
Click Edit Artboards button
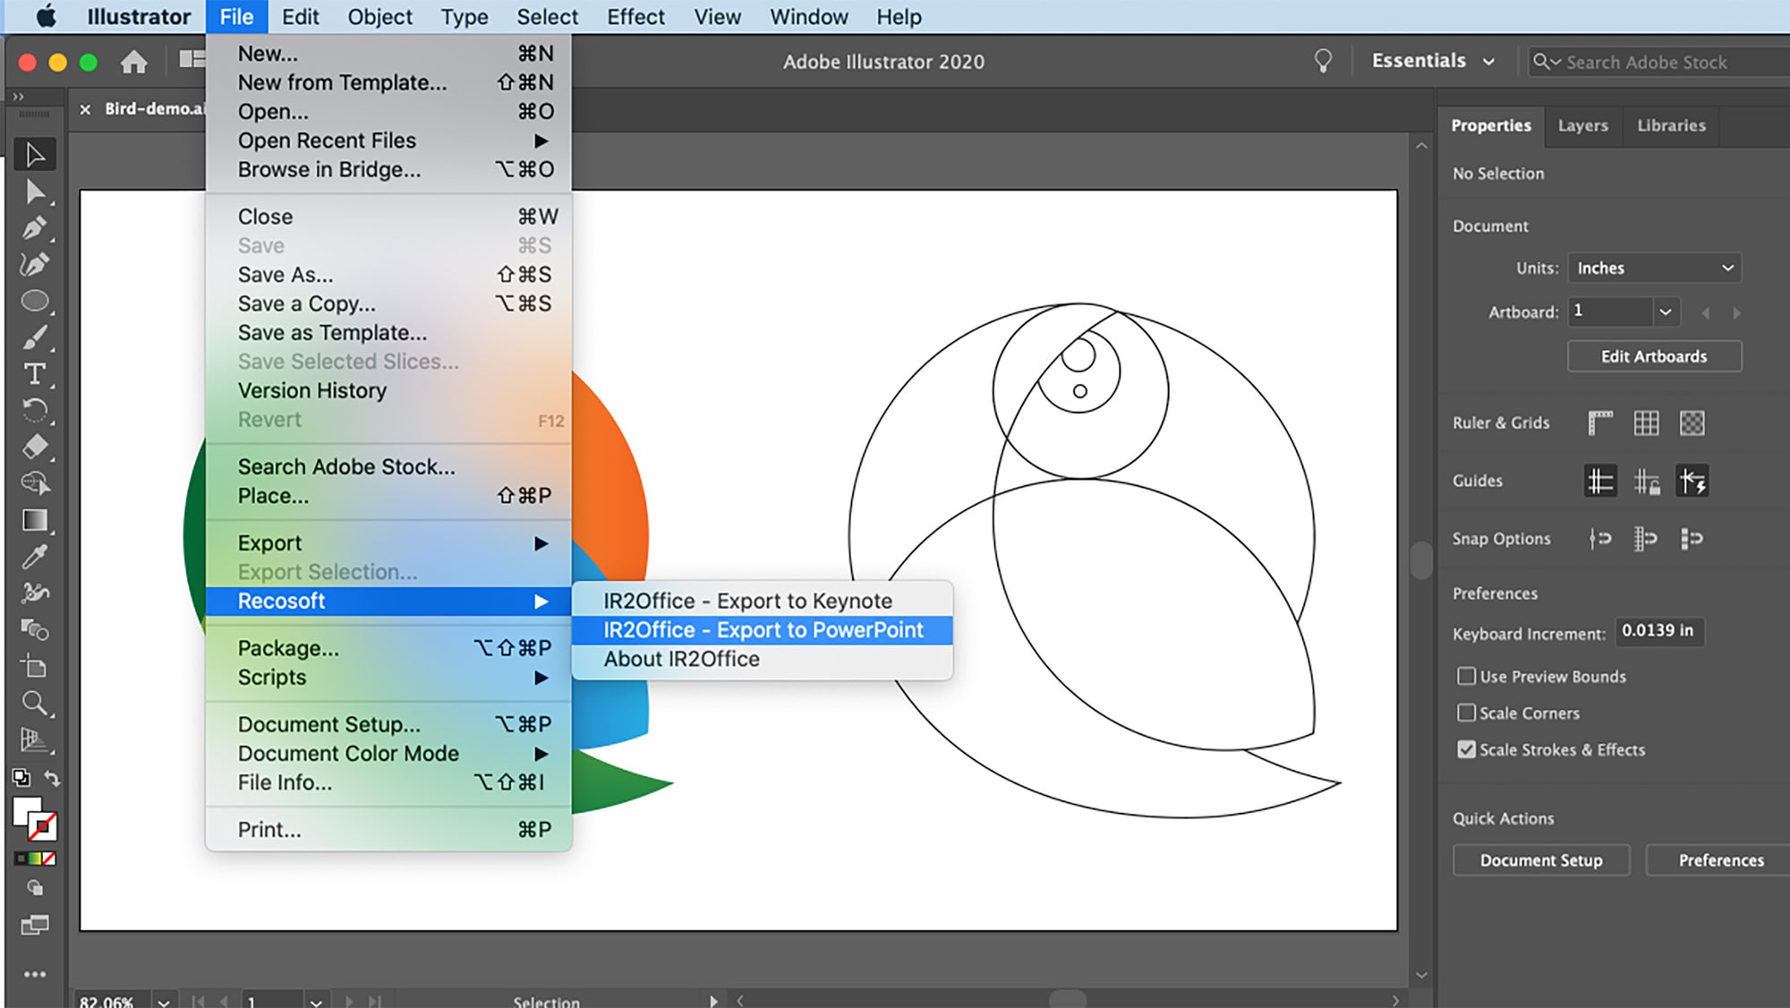coord(1652,356)
